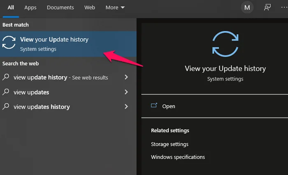Click the sync icon beside best match result

point(9,42)
